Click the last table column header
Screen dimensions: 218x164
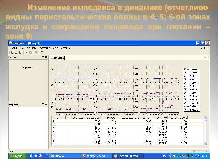click(178, 118)
